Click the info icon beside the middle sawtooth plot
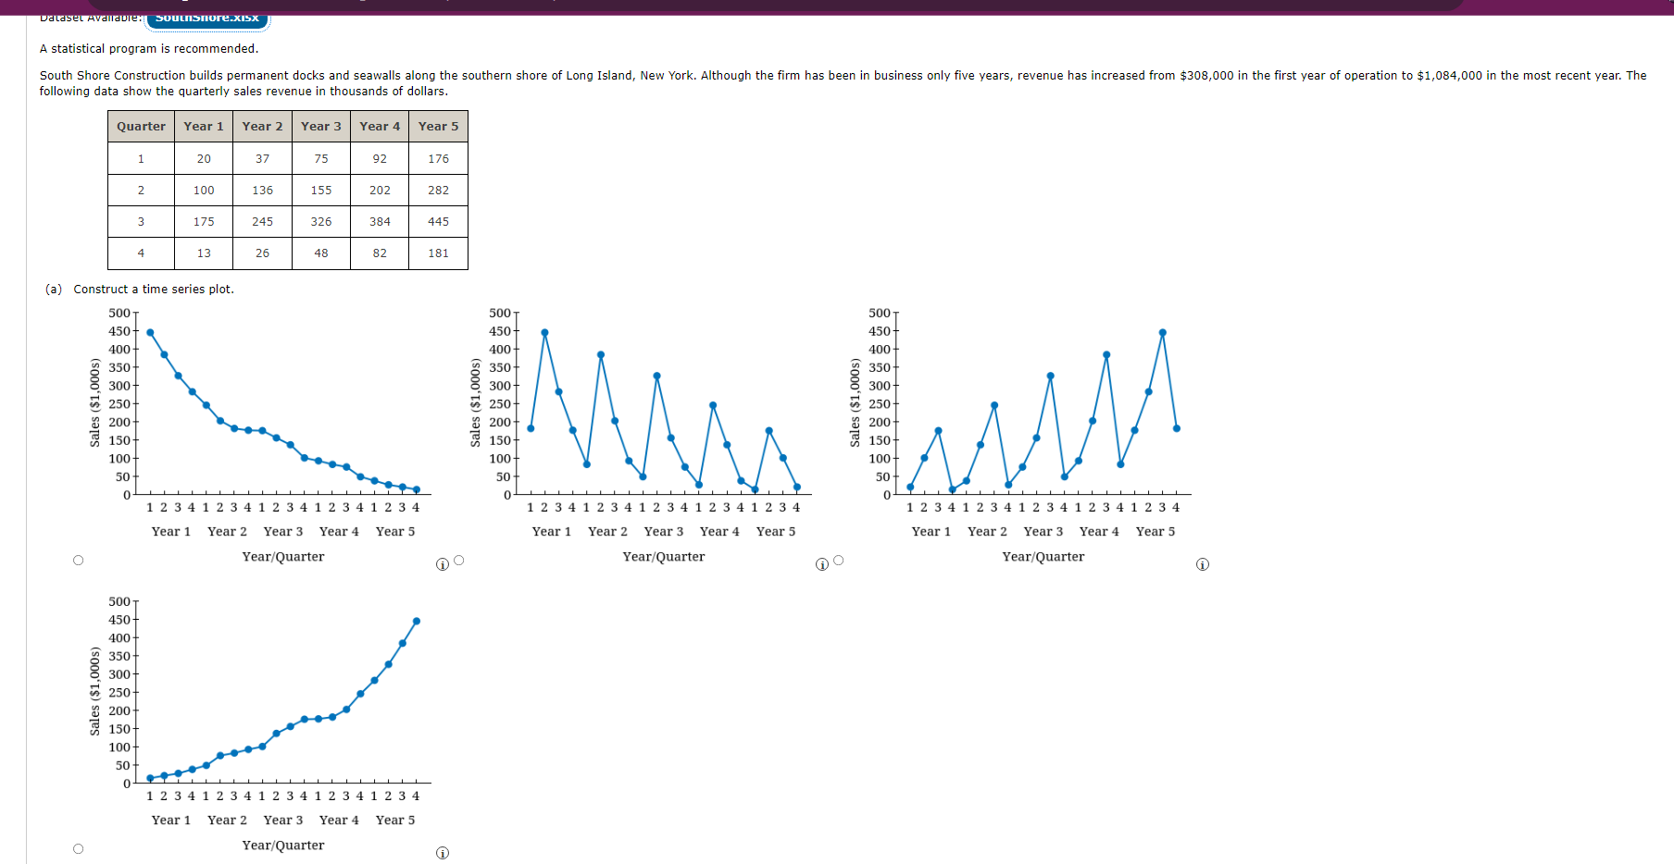This screenshot has height=864, width=1674. click(x=823, y=563)
